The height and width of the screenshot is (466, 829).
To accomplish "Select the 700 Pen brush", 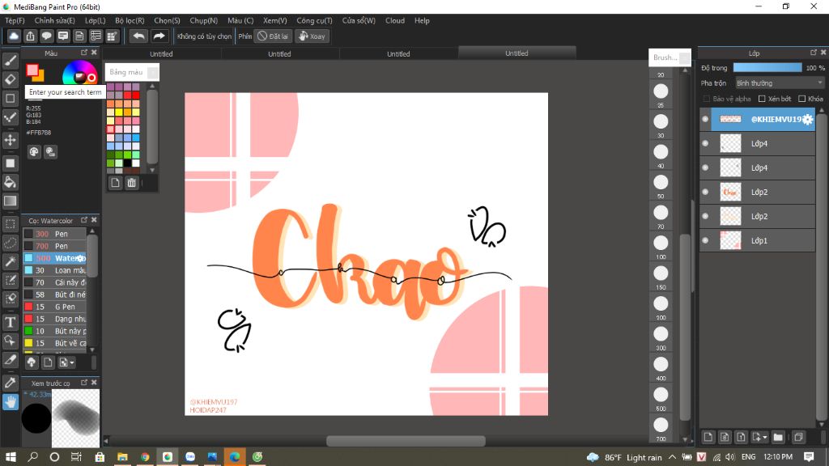I will pos(54,246).
